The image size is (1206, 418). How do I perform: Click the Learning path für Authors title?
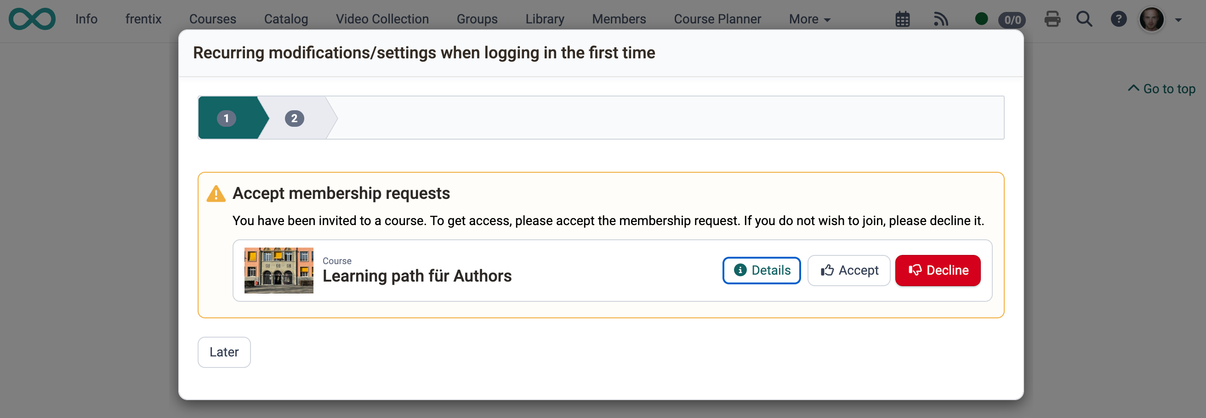point(417,276)
